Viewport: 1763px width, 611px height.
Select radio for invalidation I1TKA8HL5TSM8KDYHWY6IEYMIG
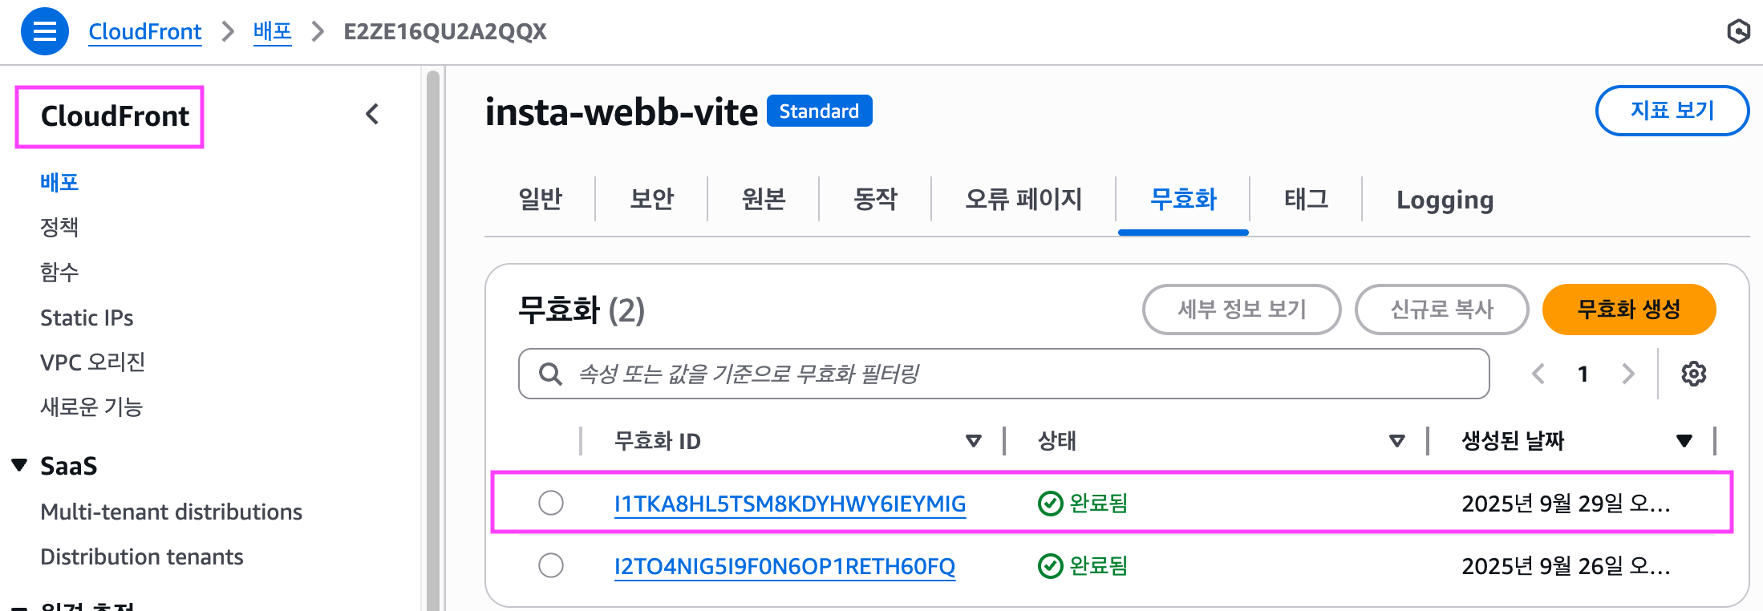(x=551, y=503)
